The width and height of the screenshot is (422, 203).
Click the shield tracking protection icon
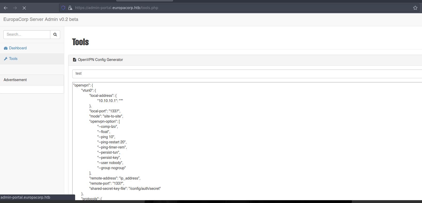(63, 8)
